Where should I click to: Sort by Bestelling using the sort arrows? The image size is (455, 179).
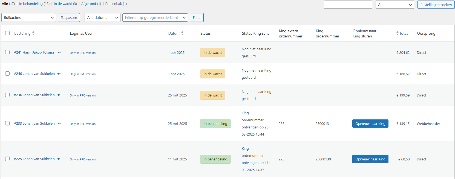(x=33, y=33)
